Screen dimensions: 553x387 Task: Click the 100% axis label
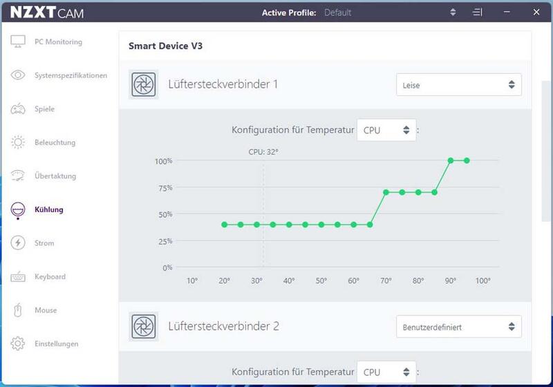[x=164, y=161]
